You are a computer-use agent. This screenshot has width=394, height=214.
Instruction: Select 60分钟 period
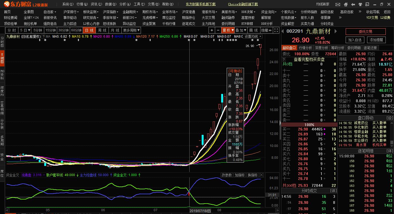click(76, 30)
